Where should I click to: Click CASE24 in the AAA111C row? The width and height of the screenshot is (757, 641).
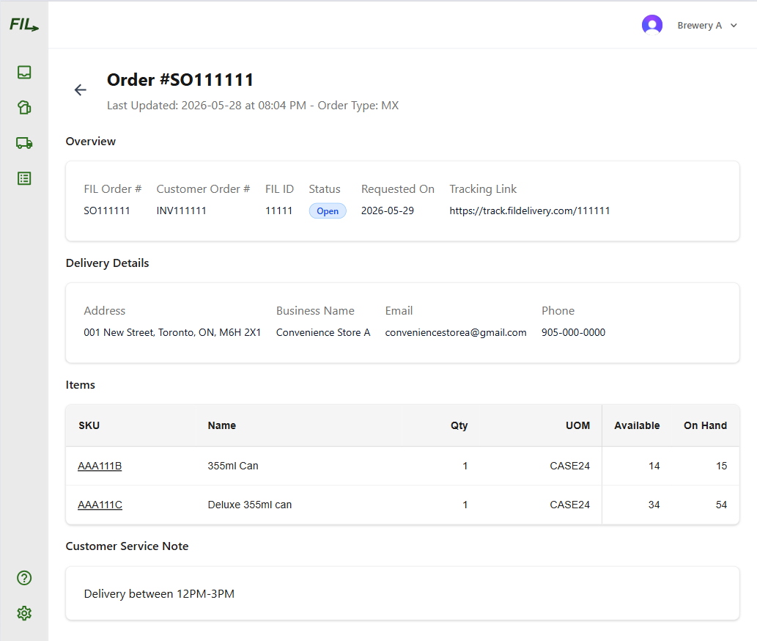pyautogui.click(x=569, y=505)
